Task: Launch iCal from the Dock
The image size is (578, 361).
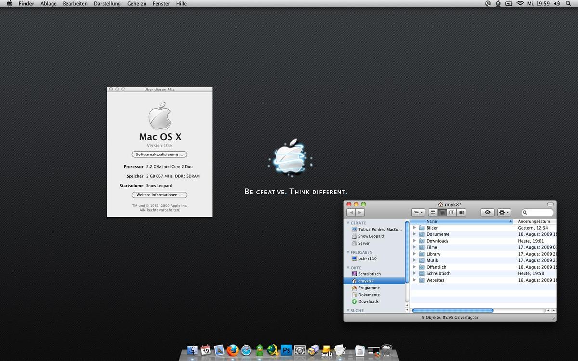Action: [206, 350]
